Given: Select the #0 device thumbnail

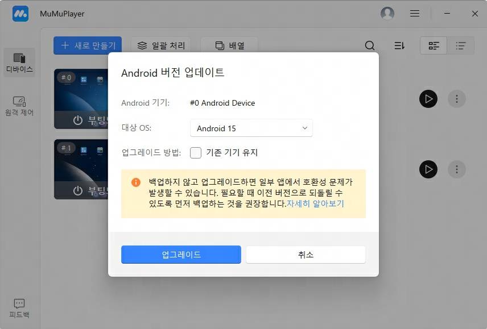Looking at the screenshot, I should pos(81,99).
